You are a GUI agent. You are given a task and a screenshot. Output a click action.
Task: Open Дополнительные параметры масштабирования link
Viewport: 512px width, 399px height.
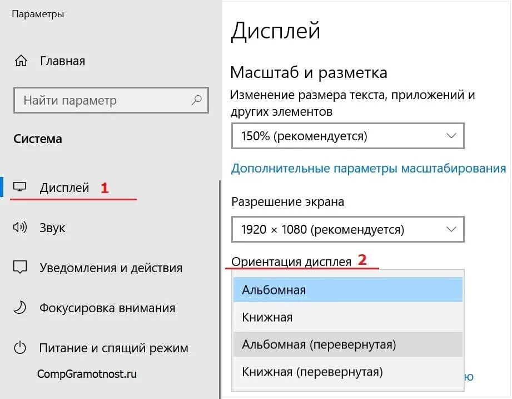(x=369, y=169)
